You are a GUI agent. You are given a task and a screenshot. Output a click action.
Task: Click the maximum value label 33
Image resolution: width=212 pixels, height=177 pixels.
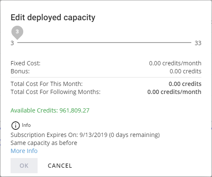198,43
